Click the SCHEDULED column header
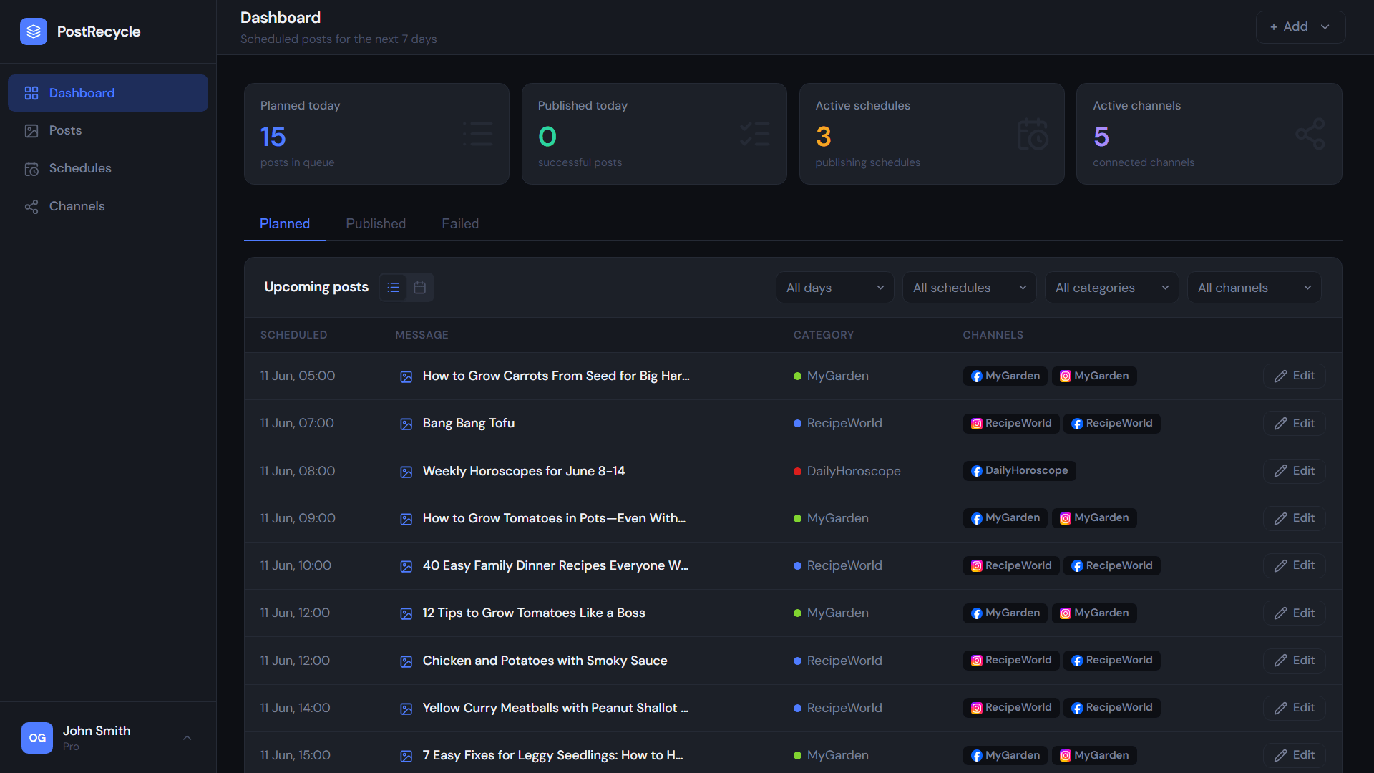Screen dimensions: 1374x773 click(293, 334)
